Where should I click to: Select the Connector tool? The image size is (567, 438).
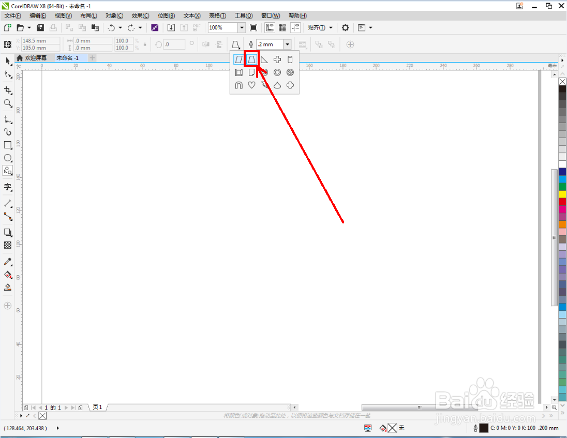(x=8, y=217)
